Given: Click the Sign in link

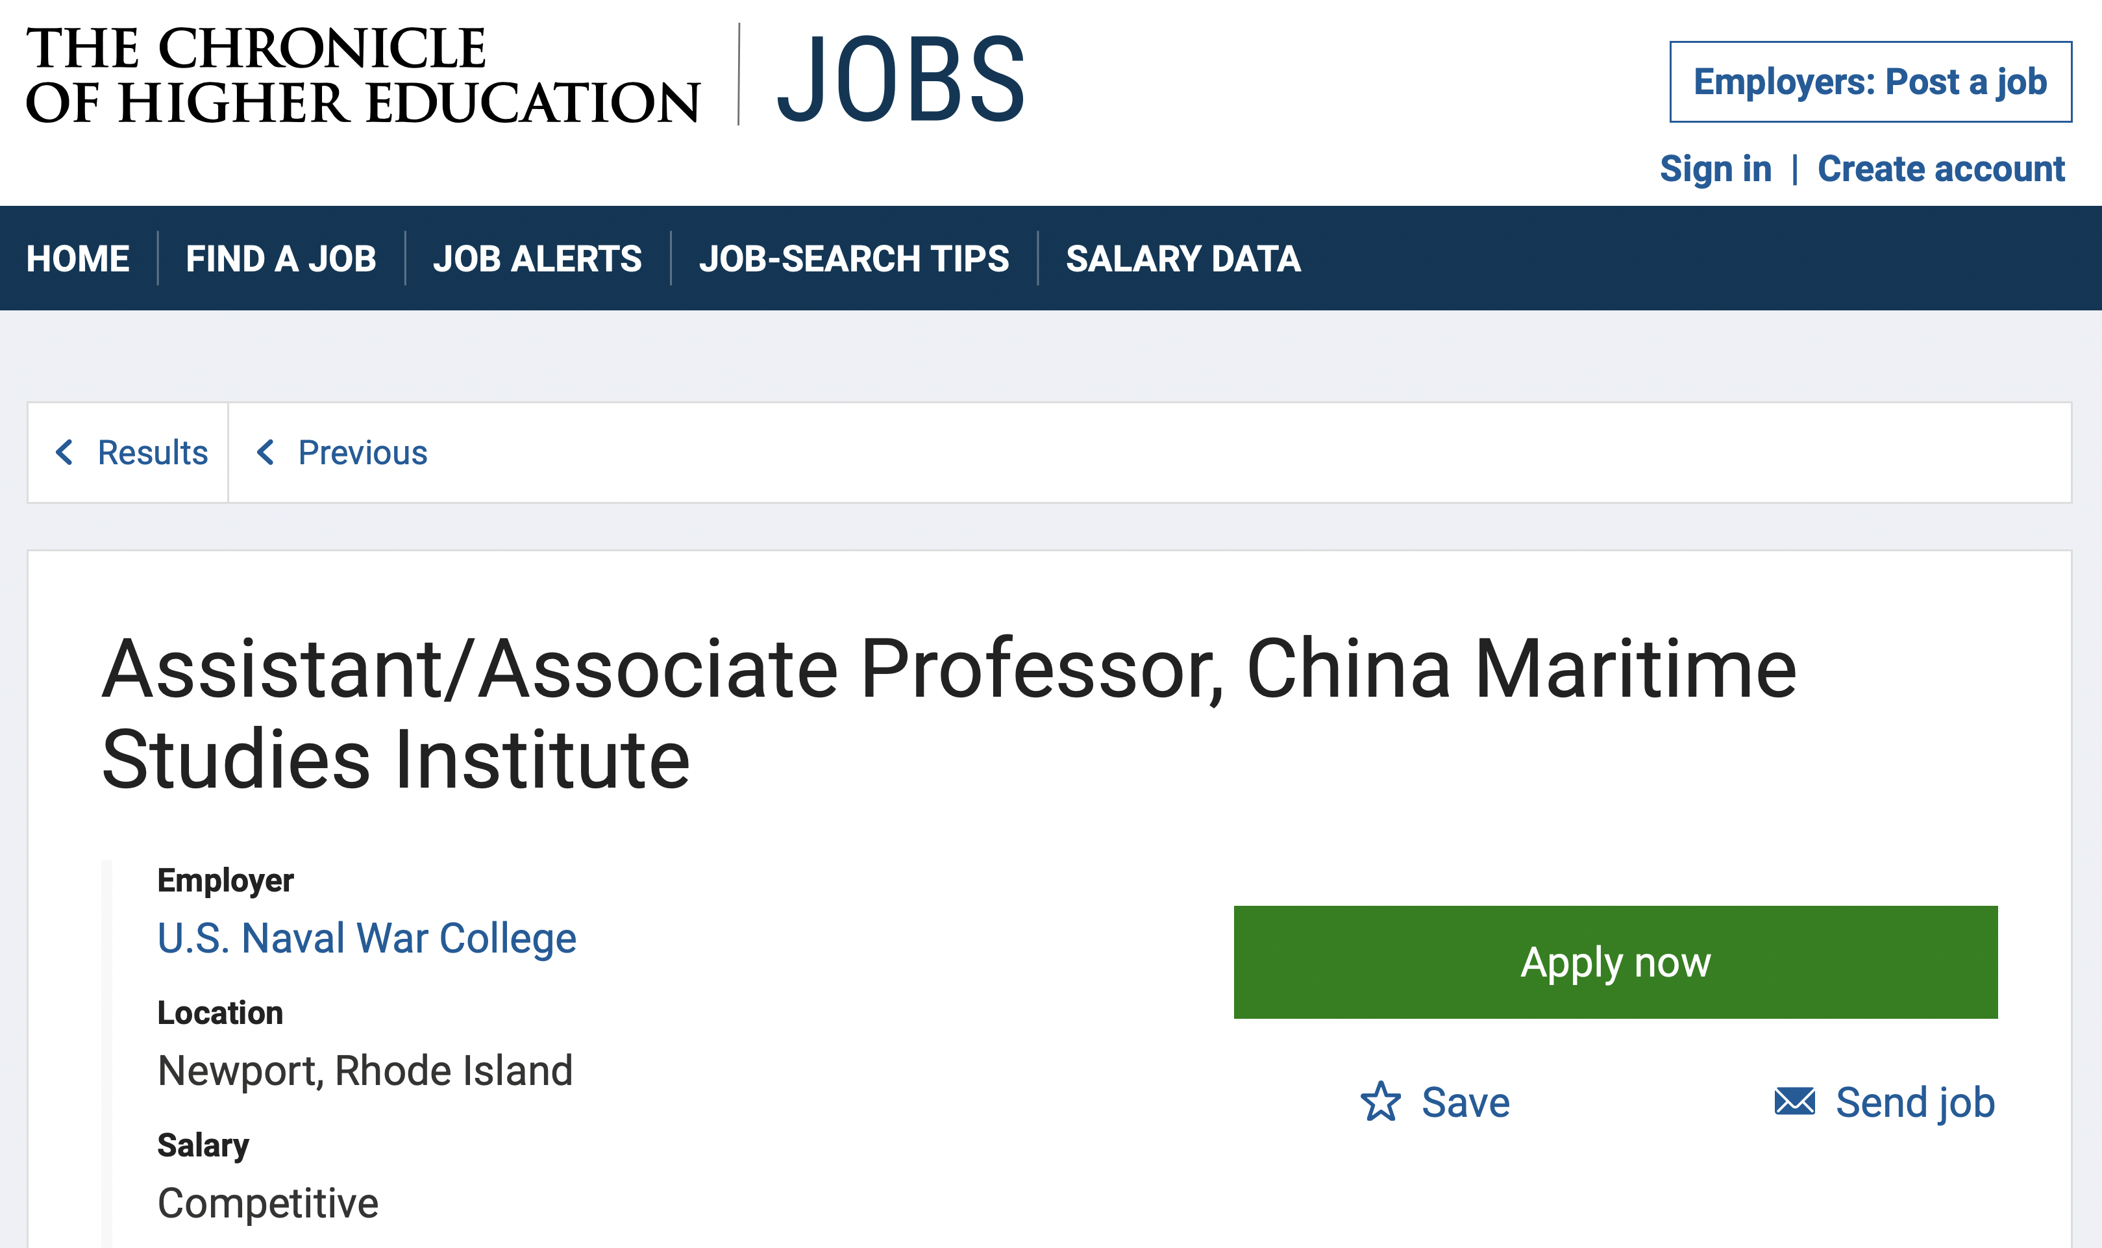Looking at the screenshot, I should tap(1716, 169).
